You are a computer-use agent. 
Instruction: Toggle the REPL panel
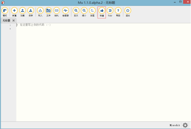(57, 12)
